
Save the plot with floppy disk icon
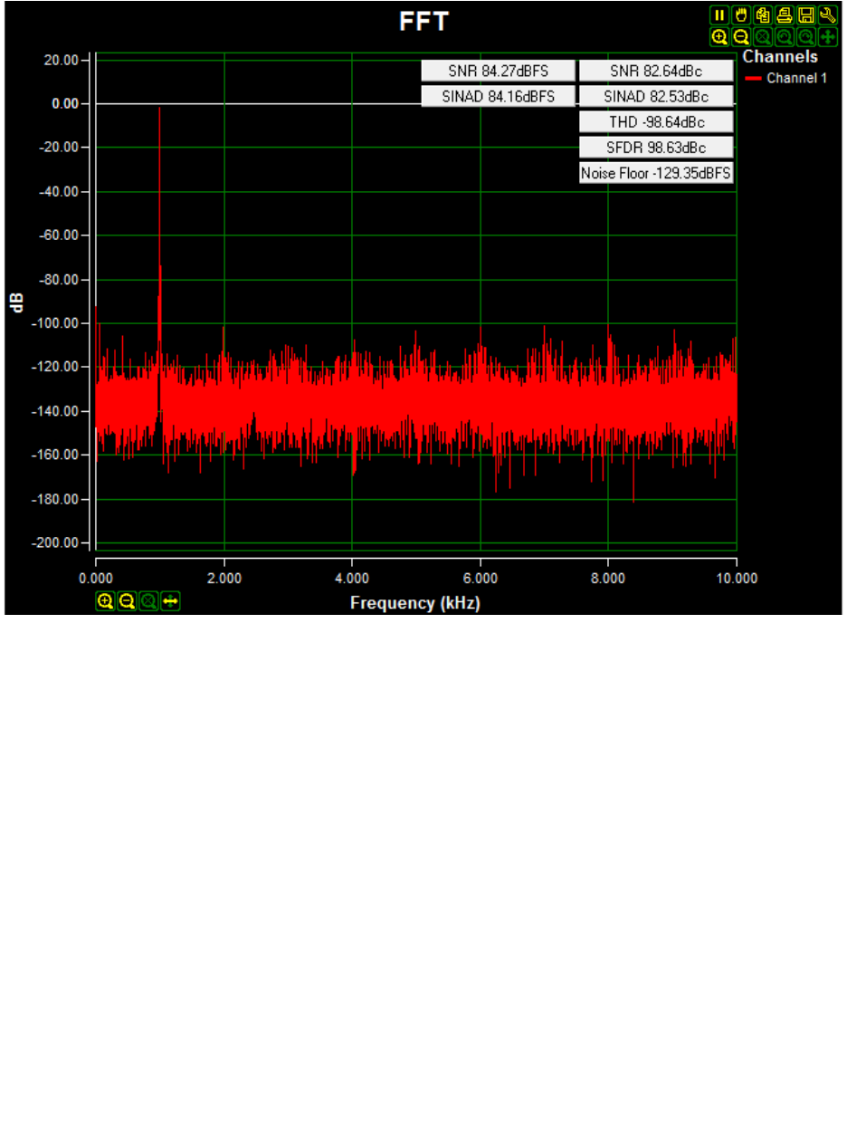click(x=805, y=14)
